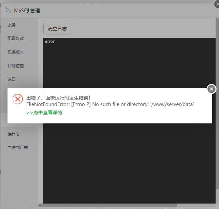Go to 存储位置 tab

(16, 65)
